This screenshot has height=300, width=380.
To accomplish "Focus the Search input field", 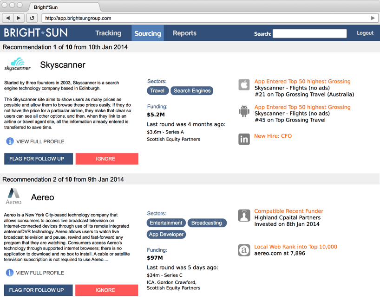I will tap(310, 33).
